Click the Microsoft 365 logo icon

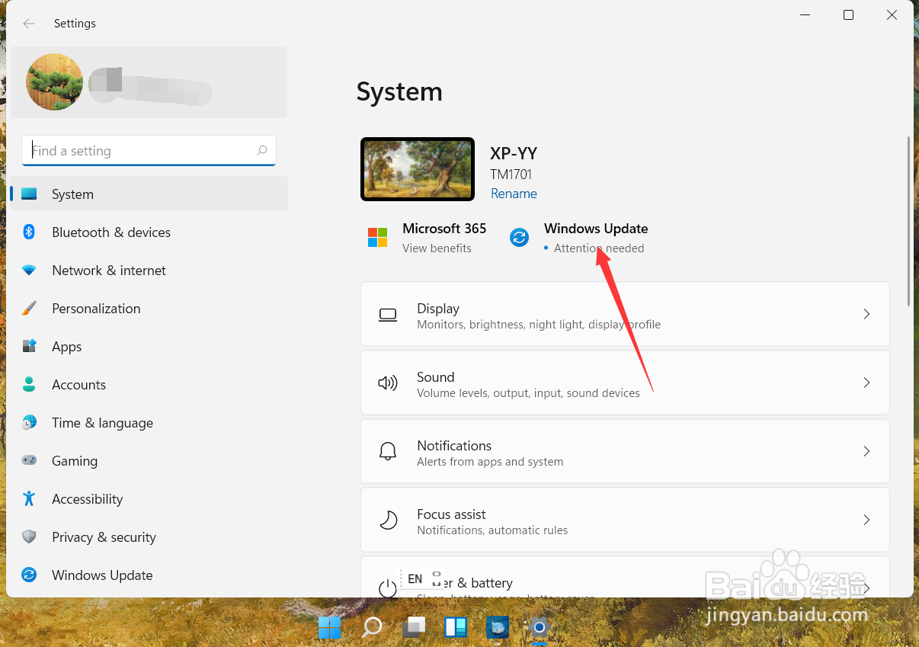[378, 238]
